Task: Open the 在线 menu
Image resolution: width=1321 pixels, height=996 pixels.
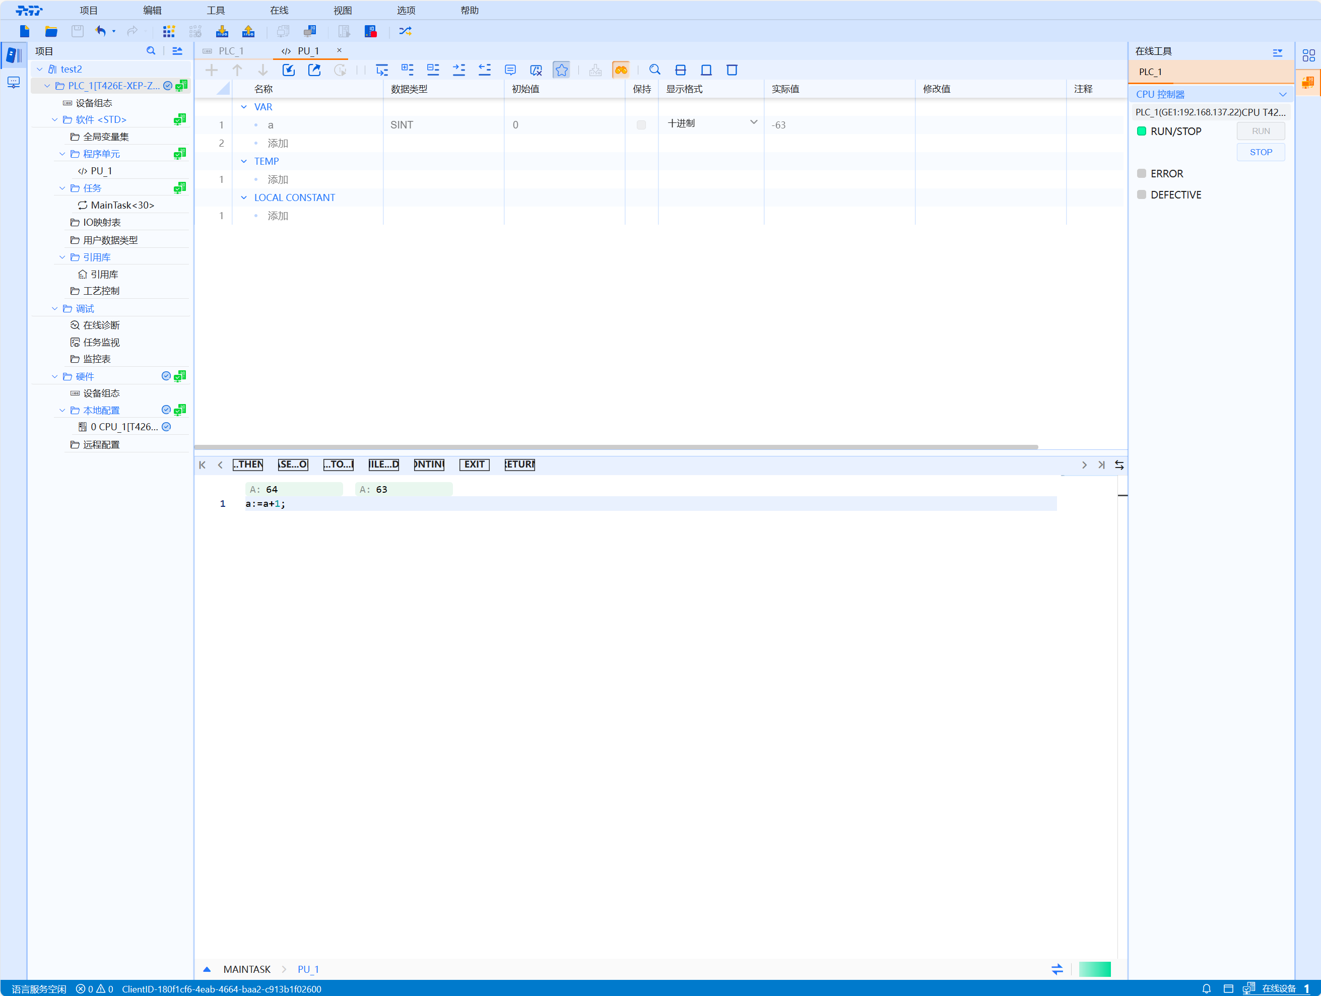Action: 279,10
